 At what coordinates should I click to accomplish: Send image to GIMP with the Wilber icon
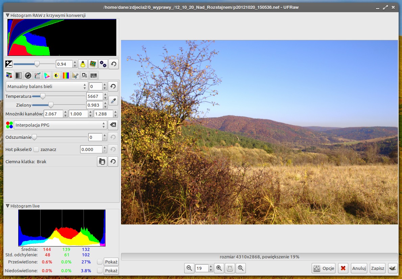point(392,268)
